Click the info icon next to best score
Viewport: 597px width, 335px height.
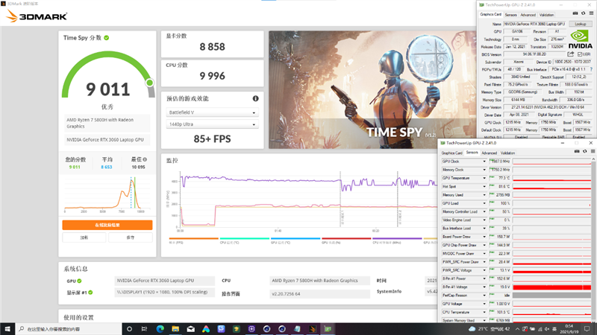pyautogui.click(x=145, y=159)
